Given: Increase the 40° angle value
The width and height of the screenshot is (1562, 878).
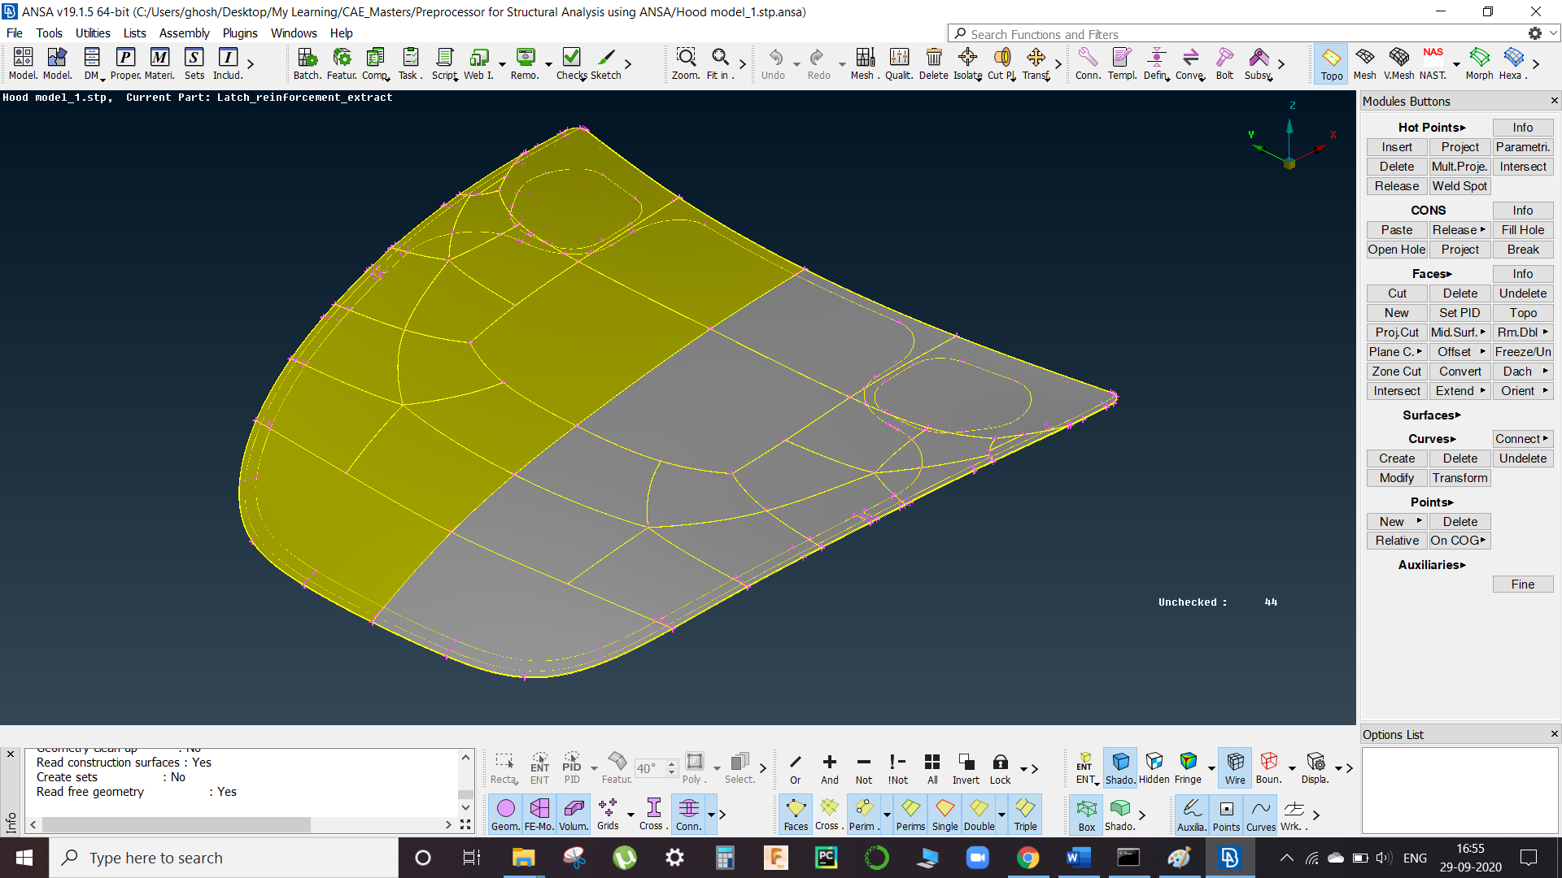Looking at the screenshot, I should 670,763.
